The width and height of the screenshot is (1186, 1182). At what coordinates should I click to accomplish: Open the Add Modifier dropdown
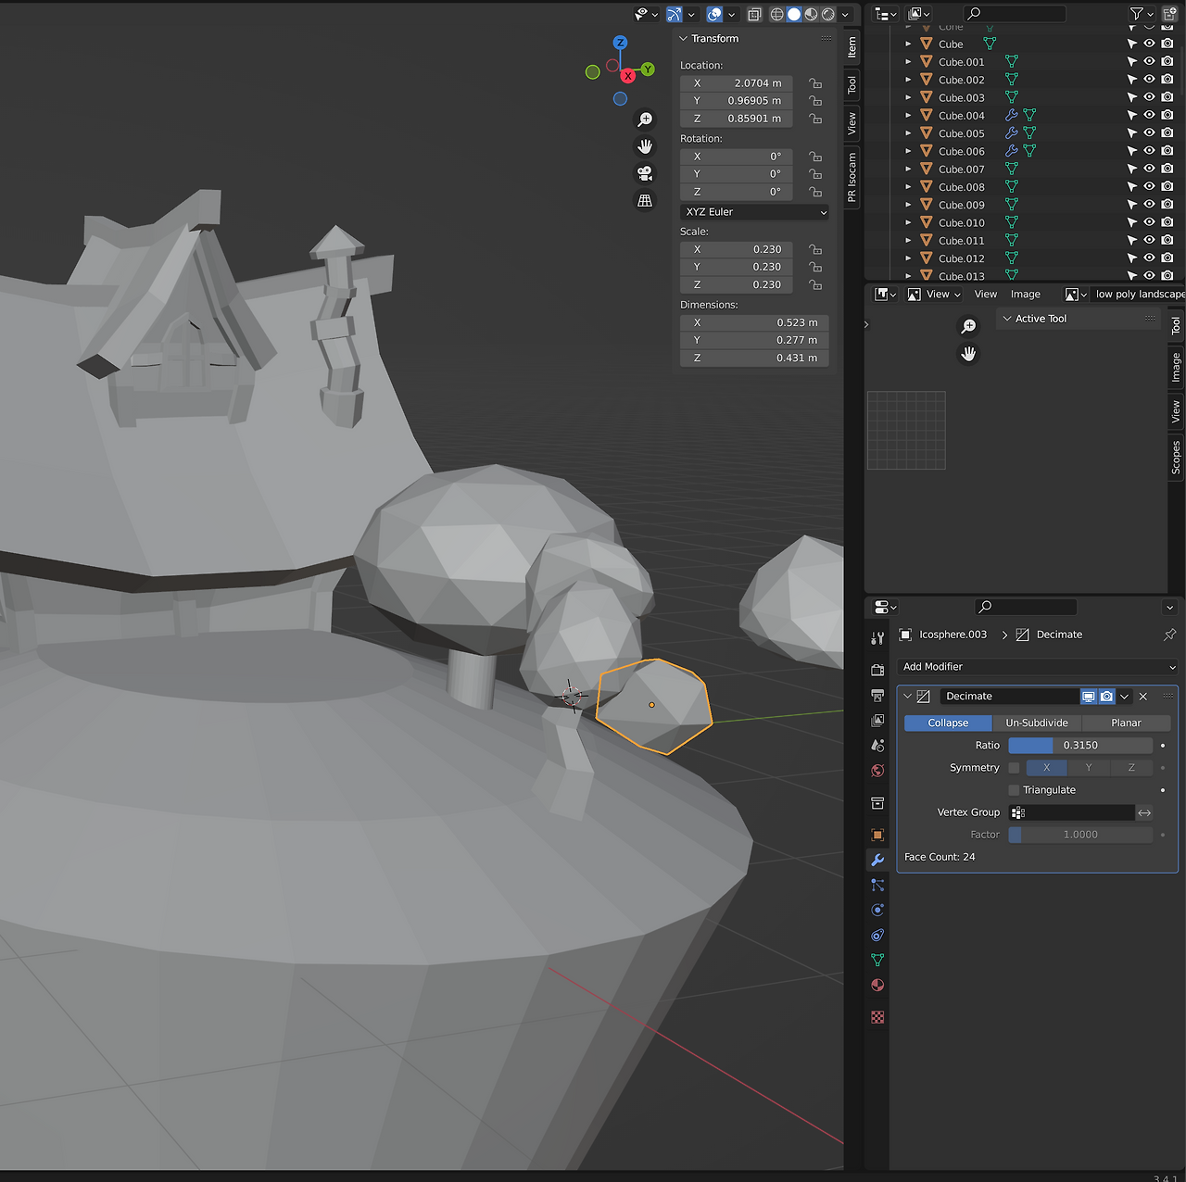point(1038,667)
